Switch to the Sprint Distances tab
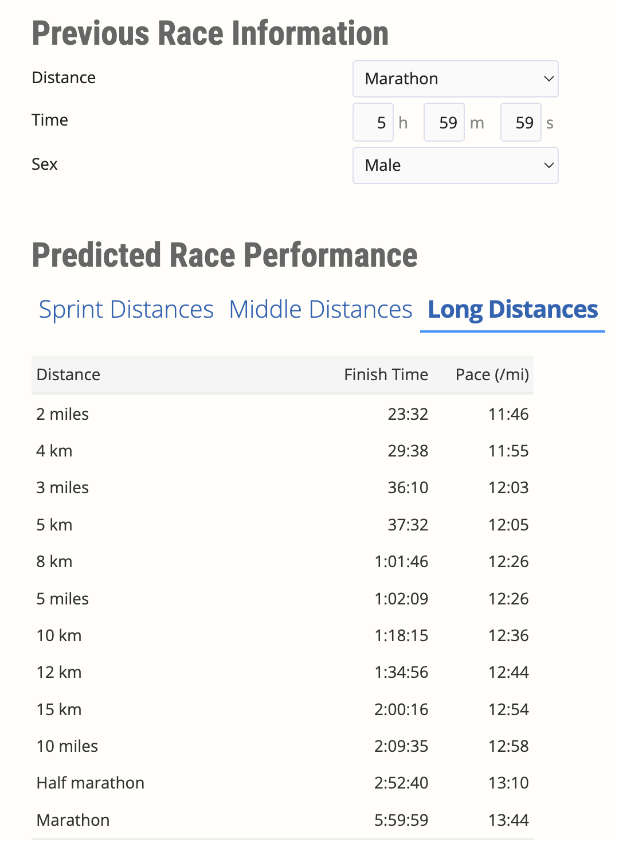The width and height of the screenshot is (619, 843). pos(126,310)
